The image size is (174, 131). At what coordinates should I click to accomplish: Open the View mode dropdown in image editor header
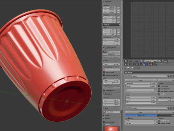click(x=165, y=61)
